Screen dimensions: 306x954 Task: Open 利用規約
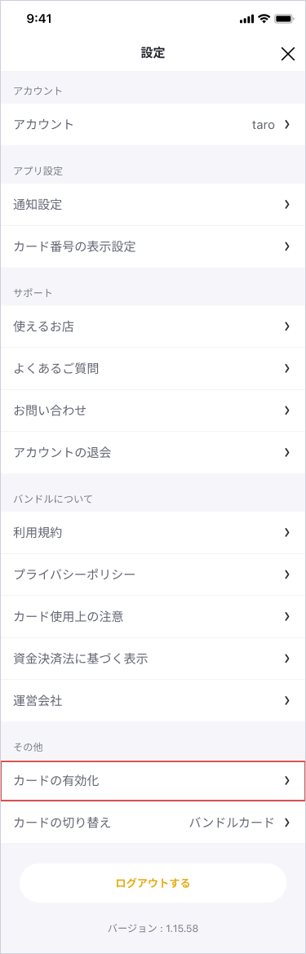coord(153,533)
